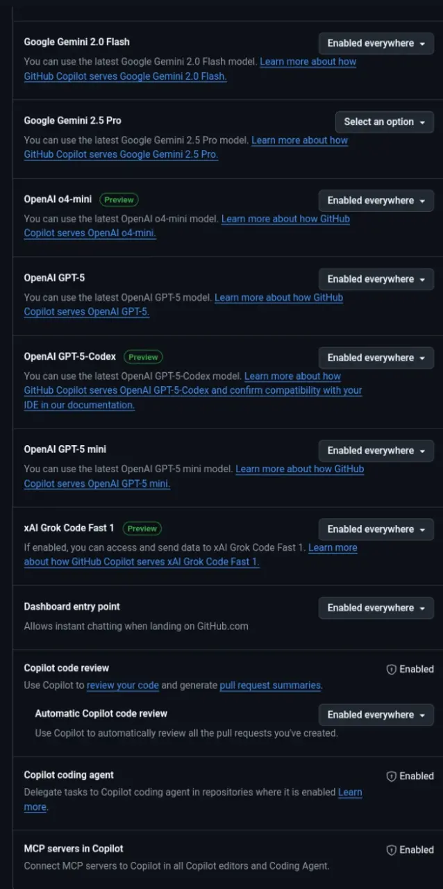Viewport: 443px width, 889px height.
Task: Open 'pull request summaries' link
Action: (x=270, y=686)
